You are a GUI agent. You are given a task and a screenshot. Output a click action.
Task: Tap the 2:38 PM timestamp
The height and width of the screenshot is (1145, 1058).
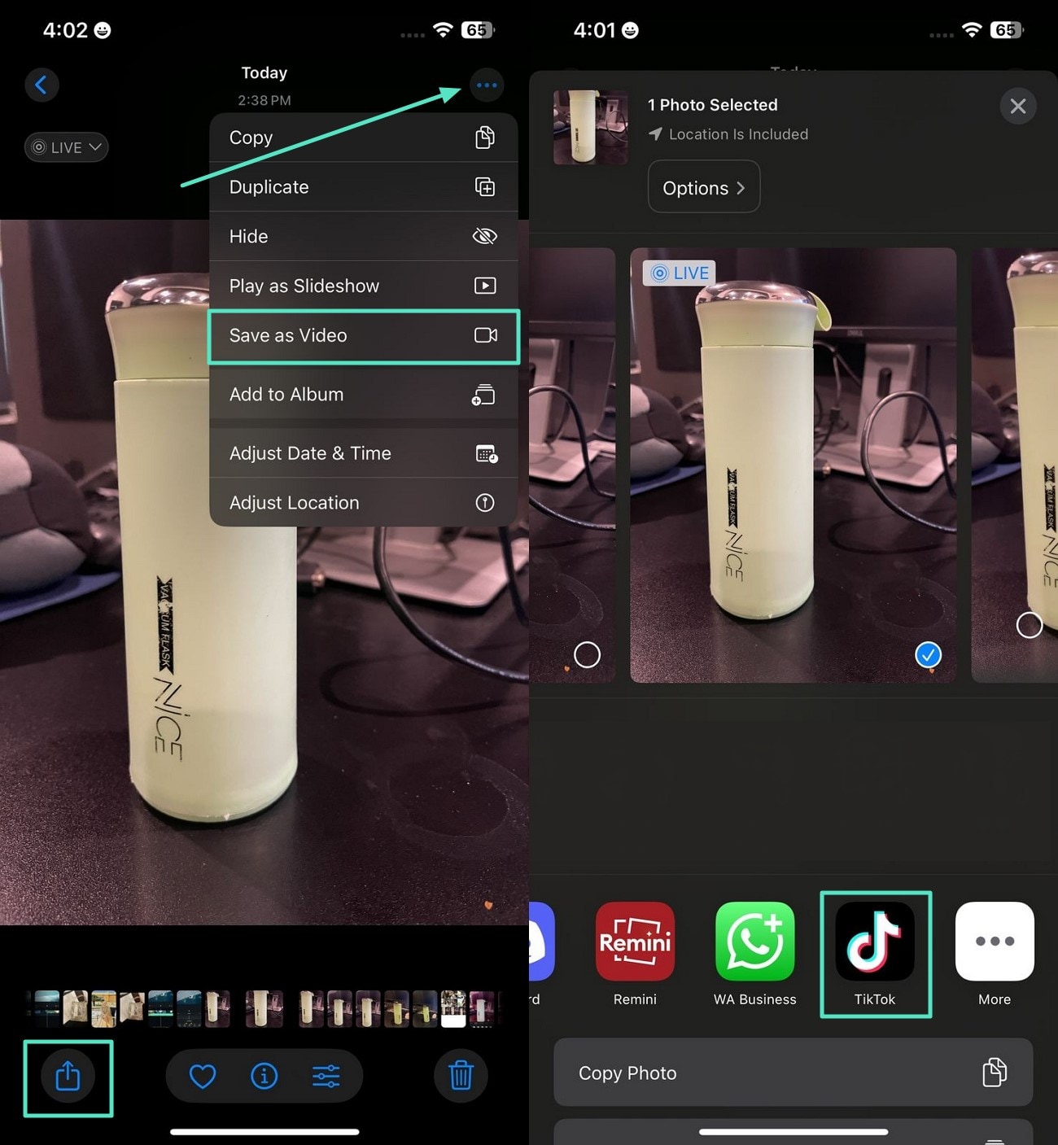(264, 100)
